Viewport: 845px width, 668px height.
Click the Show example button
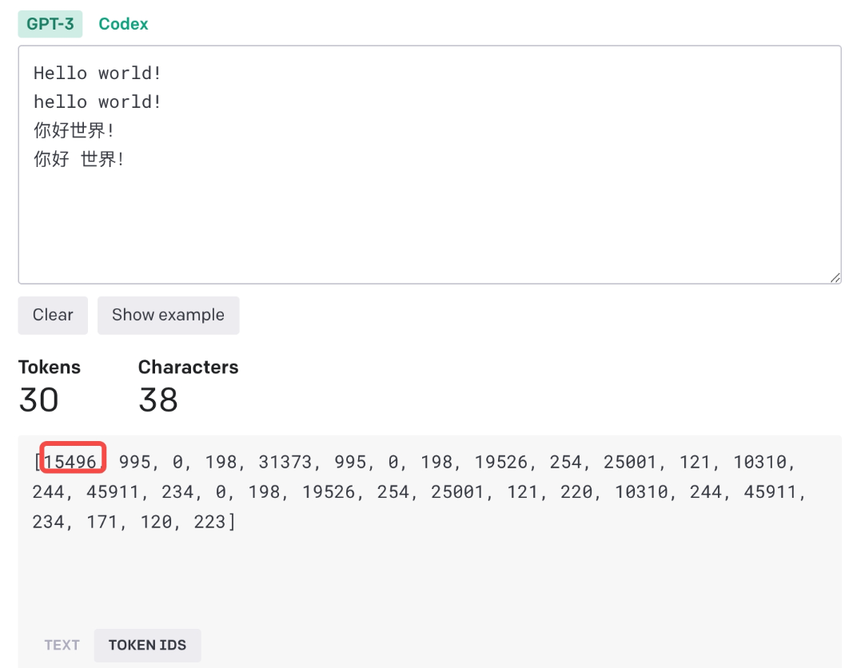pos(168,315)
